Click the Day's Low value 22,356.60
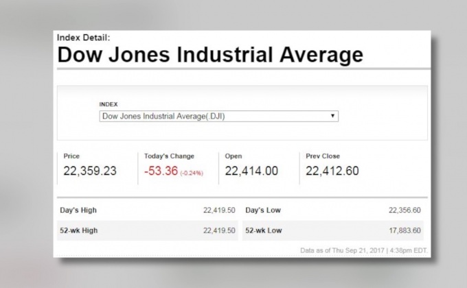467x288 pixels. pos(405,210)
